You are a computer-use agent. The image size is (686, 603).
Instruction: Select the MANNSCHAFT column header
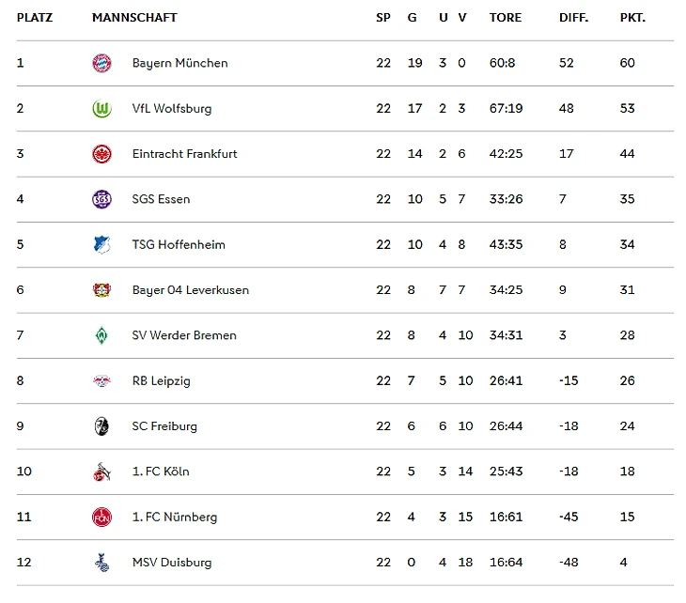134,18
